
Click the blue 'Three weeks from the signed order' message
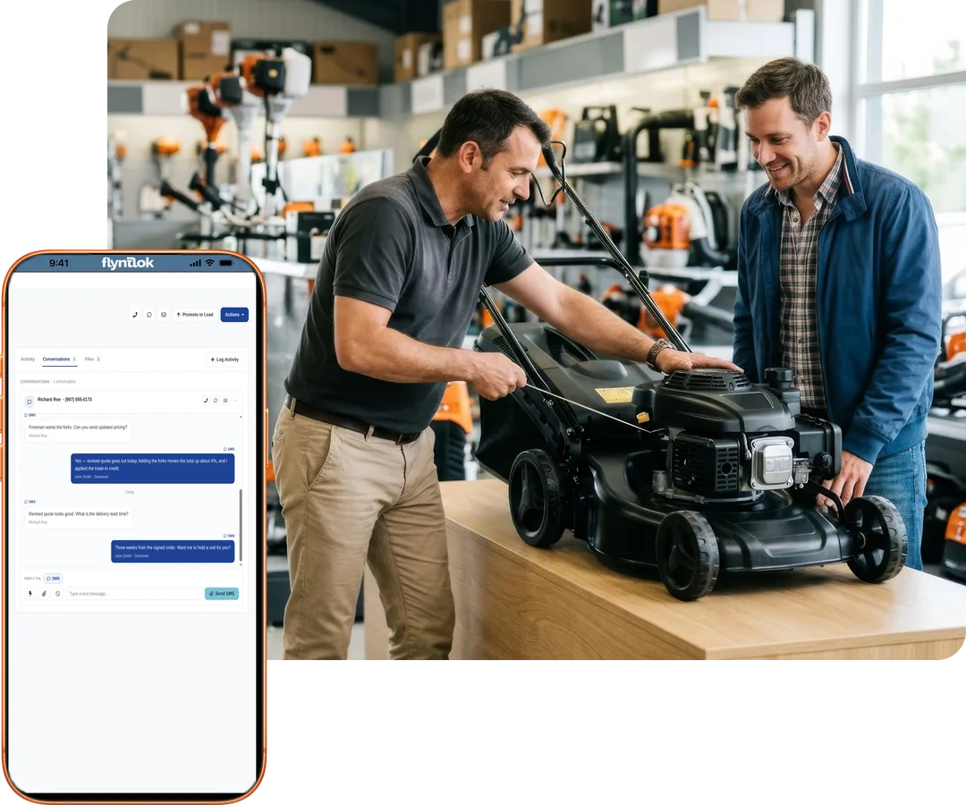(x=174, y=551)
